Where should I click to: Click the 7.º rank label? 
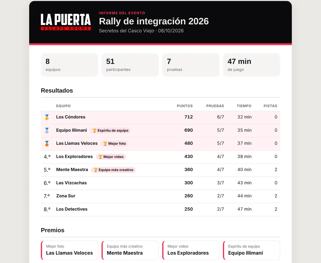point(47,196)
